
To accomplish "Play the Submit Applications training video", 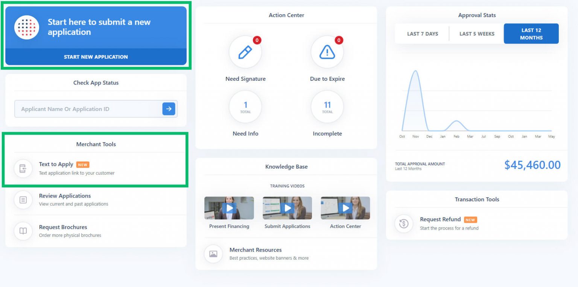I will pos(287,208).
